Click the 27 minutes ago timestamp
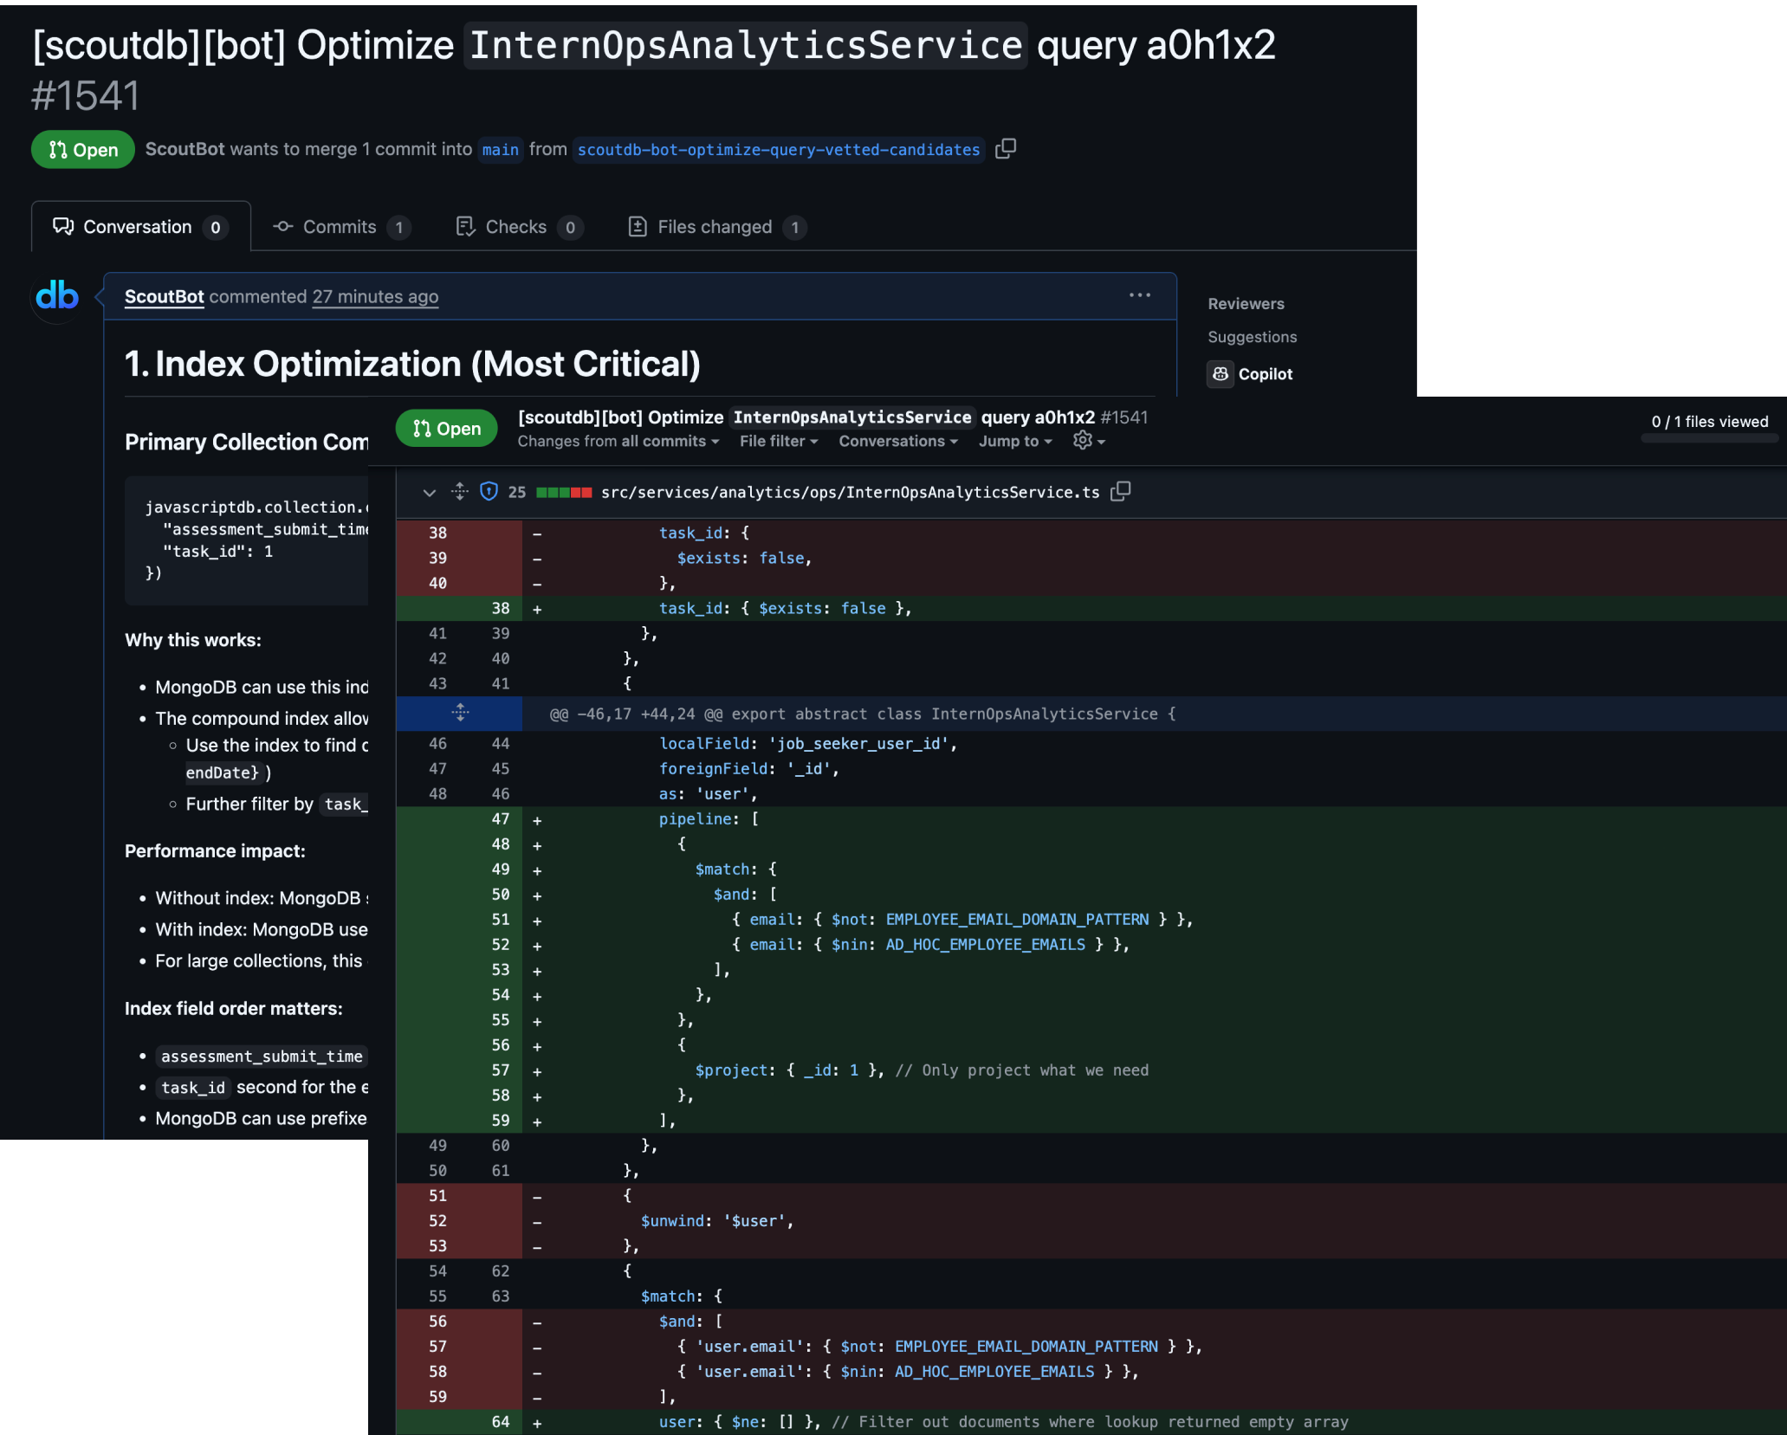The height and width of the screenshot is (1435, 1787). point(375,297)
